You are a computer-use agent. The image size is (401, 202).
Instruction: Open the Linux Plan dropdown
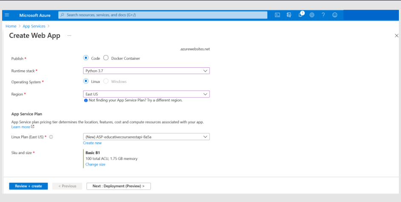tap(146, 137)
